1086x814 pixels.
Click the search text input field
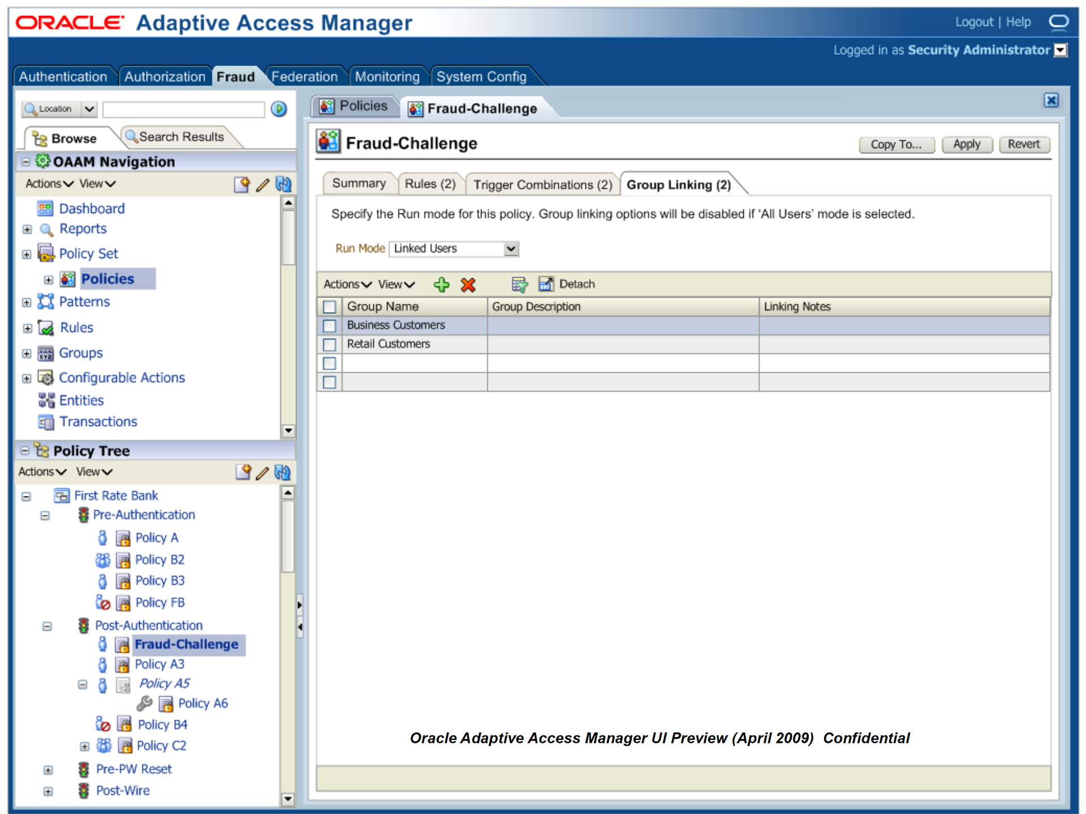tap(183, 109)
